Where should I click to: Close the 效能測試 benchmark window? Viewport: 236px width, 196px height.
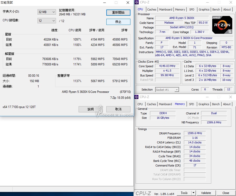(128, 3)
